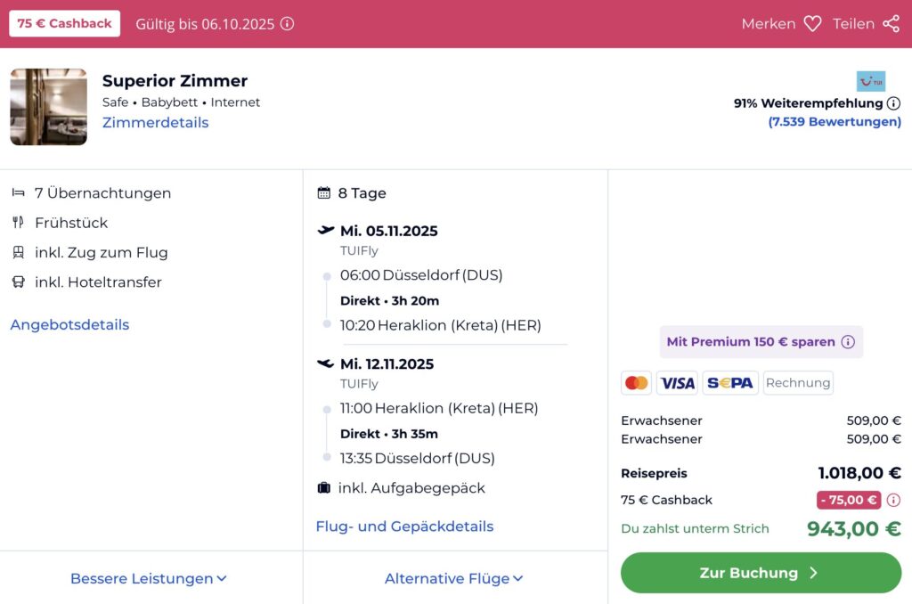Click the Mastercard payment icon
Screen dimensions: 912x604
coord(636,383)
